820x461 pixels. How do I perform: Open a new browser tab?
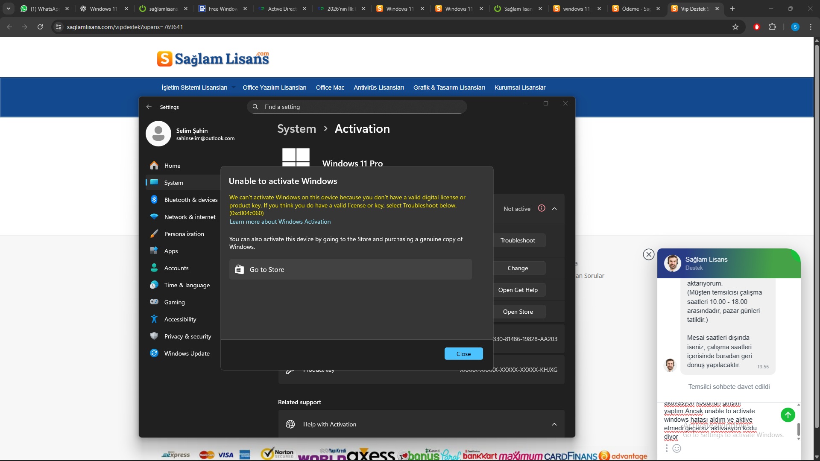coord(732,9)
